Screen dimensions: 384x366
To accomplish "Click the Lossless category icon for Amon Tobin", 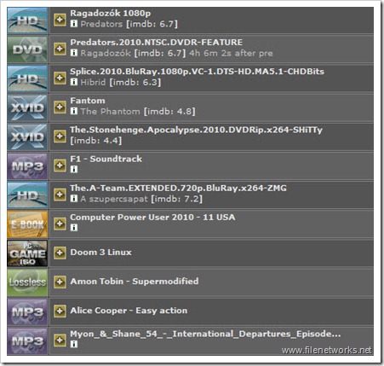I will tap(27, 282).
